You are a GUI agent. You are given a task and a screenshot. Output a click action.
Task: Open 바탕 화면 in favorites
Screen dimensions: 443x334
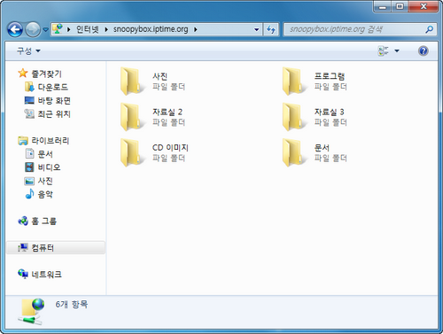54,100
